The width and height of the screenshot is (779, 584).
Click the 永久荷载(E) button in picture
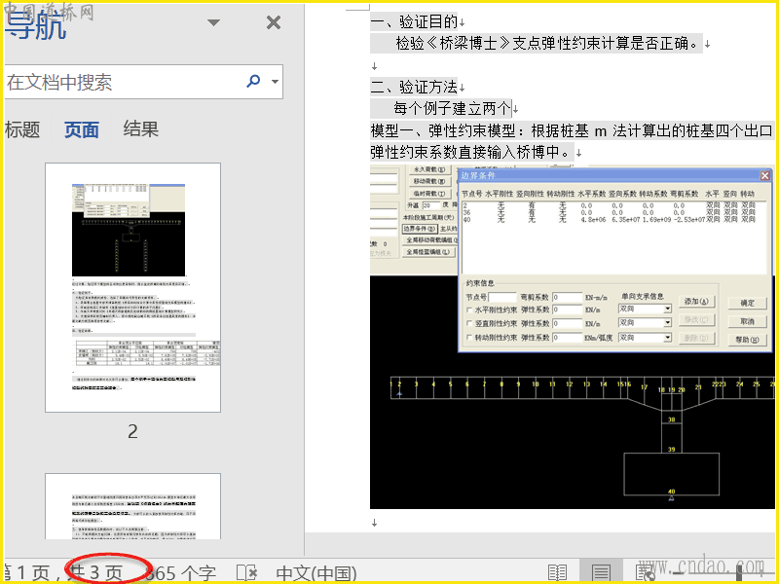point(429,169)
